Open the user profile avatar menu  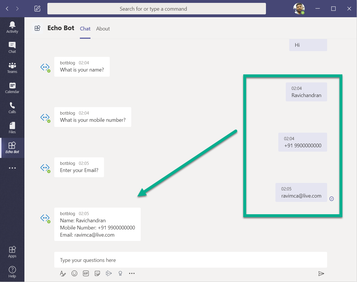[x=299, y=9]
